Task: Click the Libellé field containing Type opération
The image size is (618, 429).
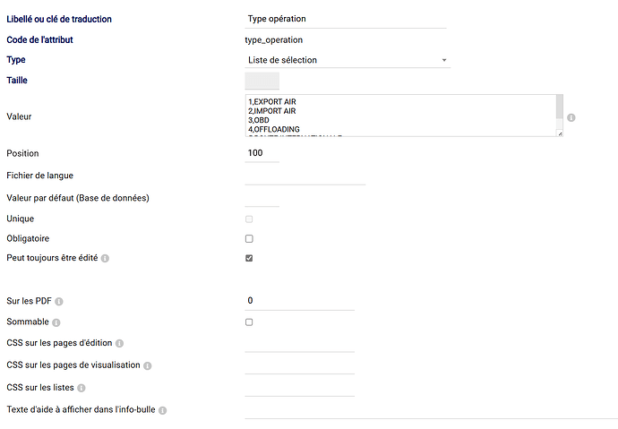Action: pos(345,19)
